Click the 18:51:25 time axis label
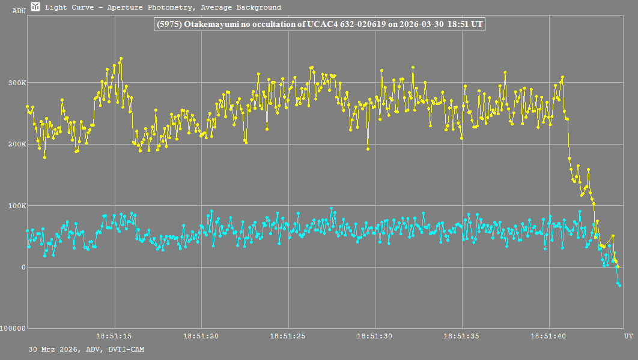 tap(288, 336)
